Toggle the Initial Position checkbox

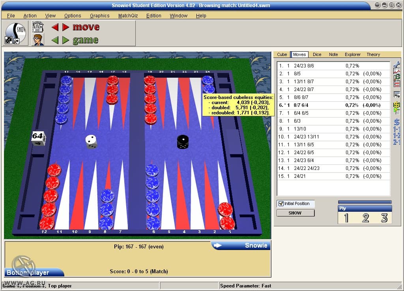281,203
